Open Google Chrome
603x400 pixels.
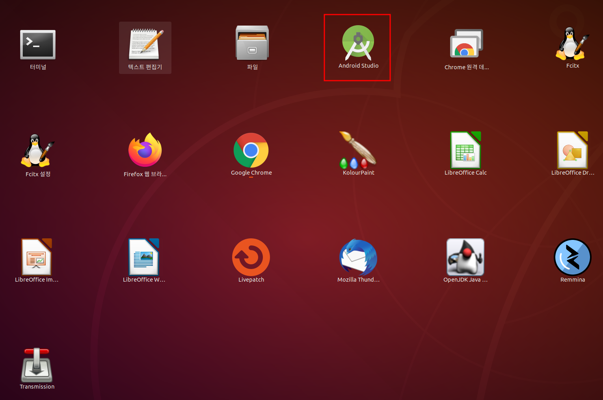[x=251, y=150]
